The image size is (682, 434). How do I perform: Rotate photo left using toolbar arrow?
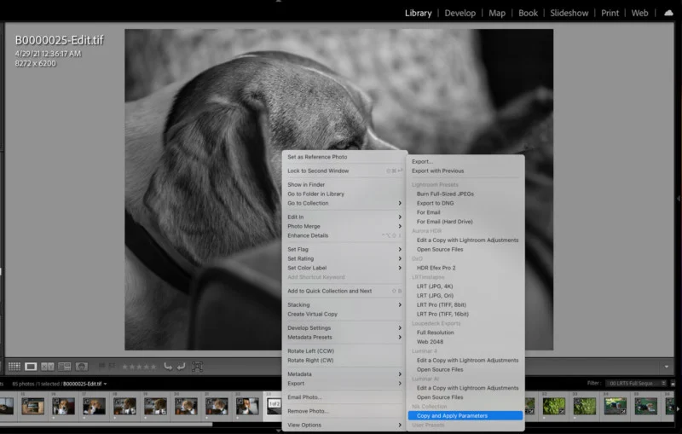[168, 367]
